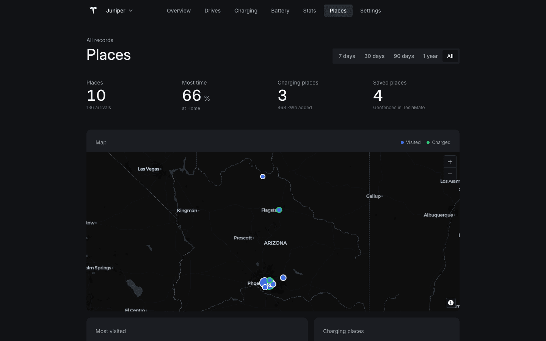Open the Settings tab
Viewport: 546px width, 341px height.
[370, 11]
